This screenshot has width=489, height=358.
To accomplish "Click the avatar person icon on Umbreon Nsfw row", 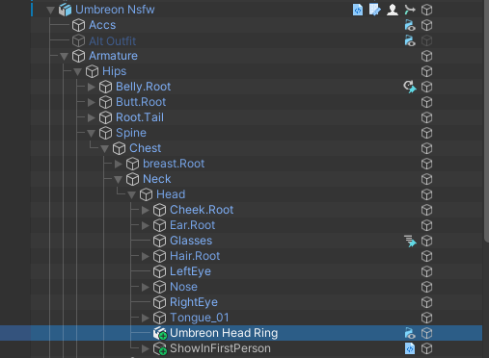I will pyautogui.click(x=393, y=10).
